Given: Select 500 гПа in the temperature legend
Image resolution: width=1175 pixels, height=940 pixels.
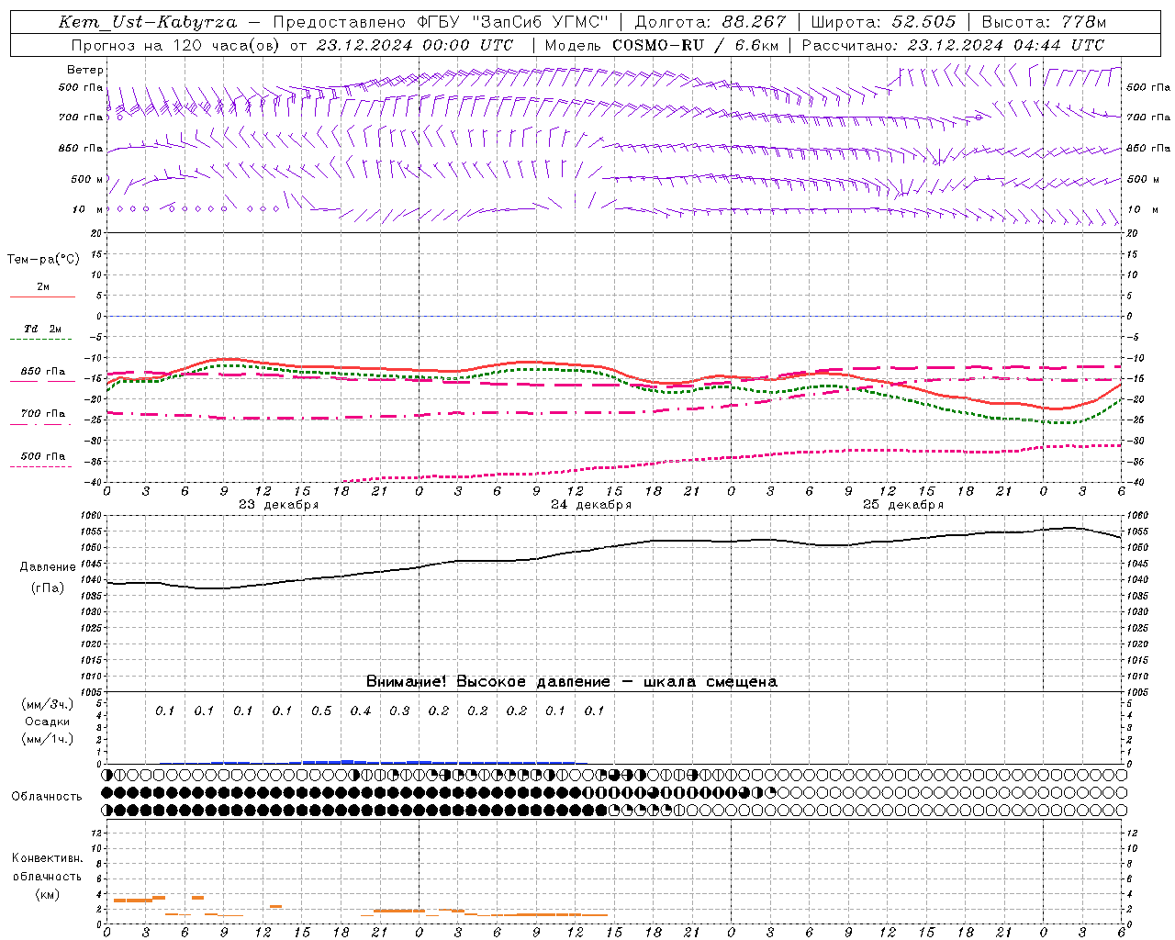Looking at the screenshot, I should click(43, 456).
